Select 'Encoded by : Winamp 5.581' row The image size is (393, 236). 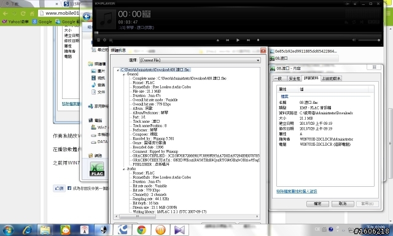pos(154,138)
